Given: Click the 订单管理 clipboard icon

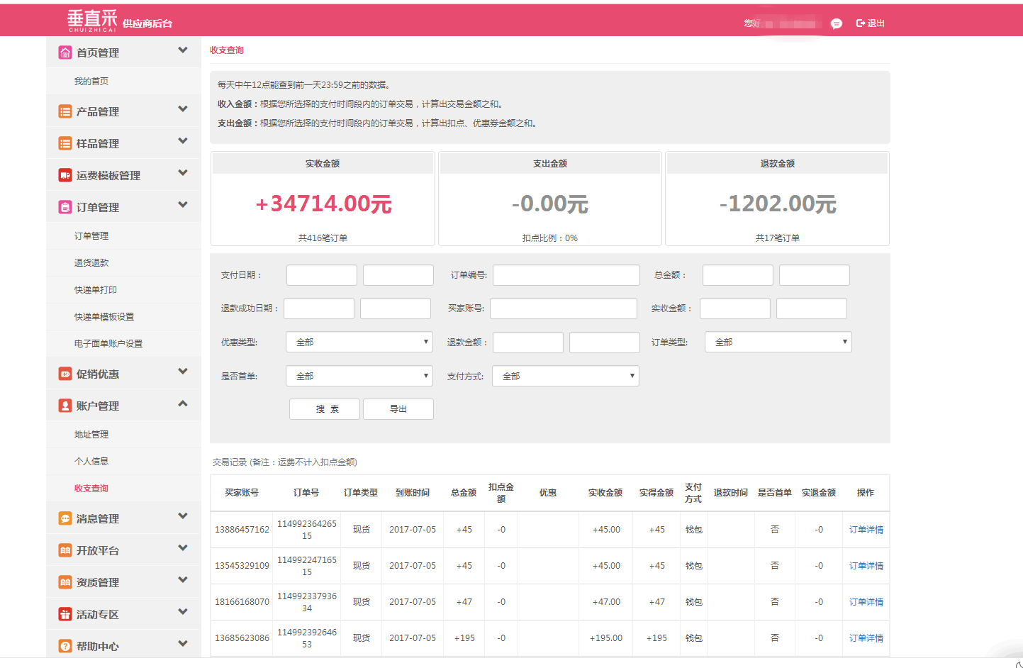Looking at the screenshot, I should coord(65,207).
